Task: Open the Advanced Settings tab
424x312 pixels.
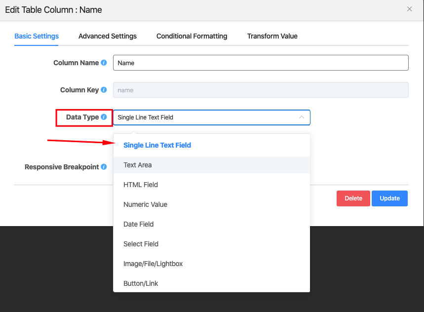Action: click(x=108, y=36)
